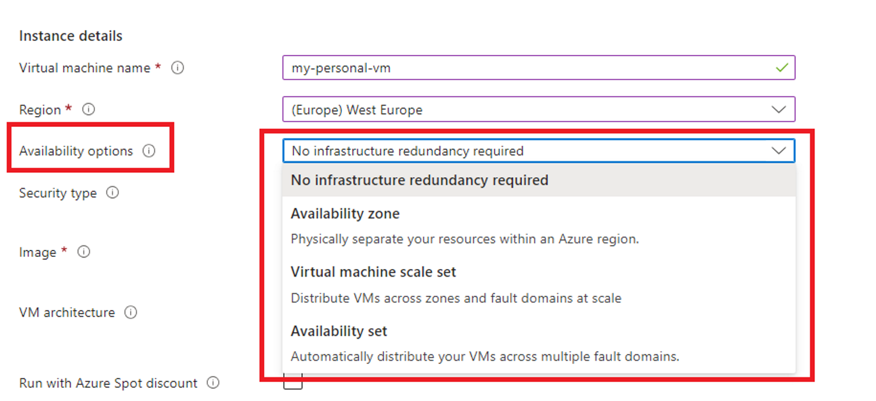This screenshot has height=401, width=876.
Task: Select Availability zone from the list
Action: coord(345,214)
